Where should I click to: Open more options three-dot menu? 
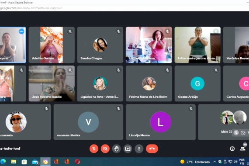click(139, 149)
